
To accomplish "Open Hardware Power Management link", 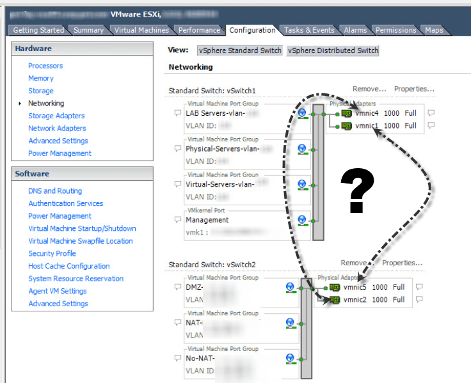I will click(60, 153).
